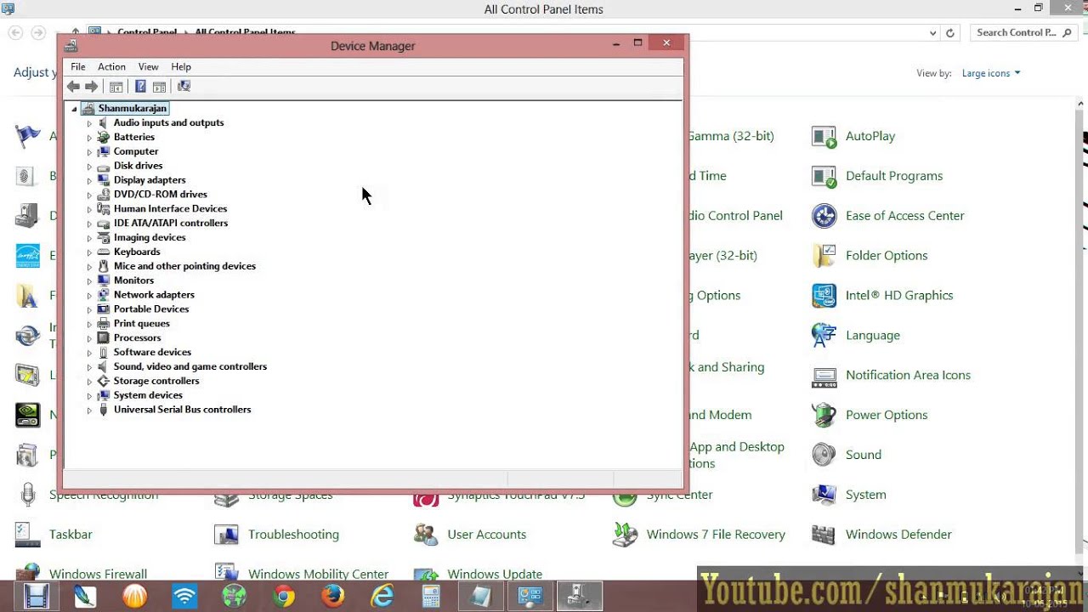
Task: Select the Monitors tree item
Action: [x=133, y=280]
